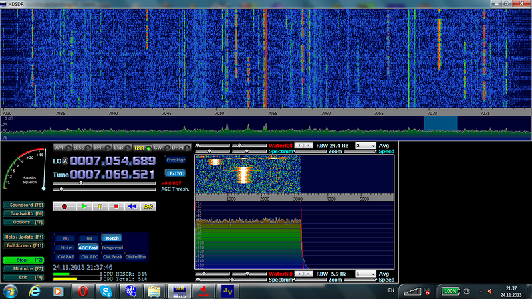
Task: Click the upper Speed slider
Action: [360, 151]
